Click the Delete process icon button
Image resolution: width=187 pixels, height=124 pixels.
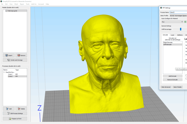click(21, 109)
